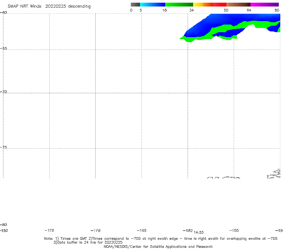This screenshot has height=249, width=283.
Task: Select the cyan-to-blue 5–18 color bar segment
Action: [x=153, y=5]
